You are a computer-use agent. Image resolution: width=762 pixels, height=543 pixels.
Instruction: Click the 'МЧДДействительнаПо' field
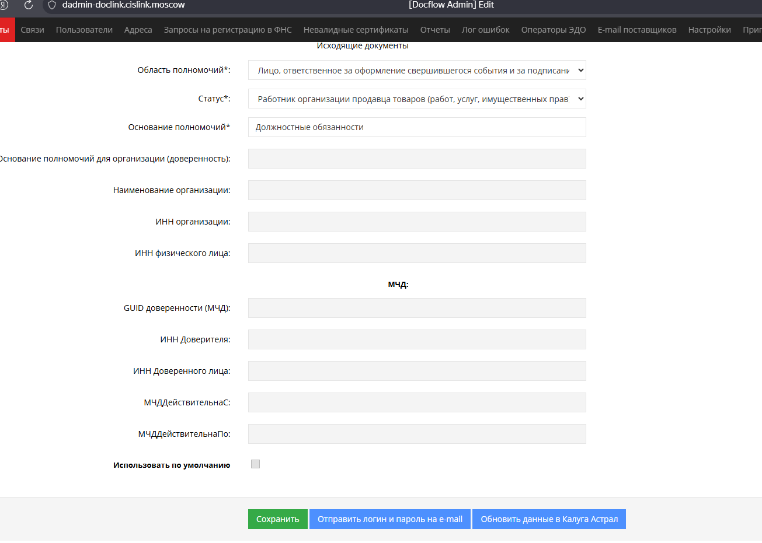click(417, 434)
